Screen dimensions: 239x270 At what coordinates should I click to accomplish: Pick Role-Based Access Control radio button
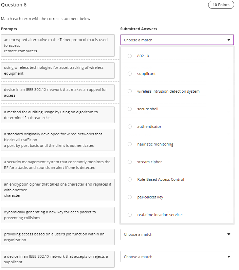click(x=130, y=179)
